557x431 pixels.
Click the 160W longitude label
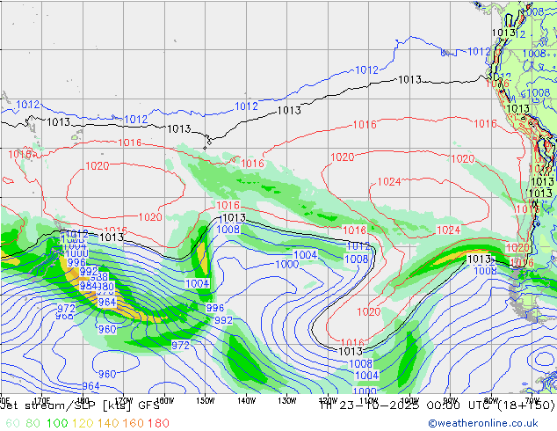pos(165,401)
